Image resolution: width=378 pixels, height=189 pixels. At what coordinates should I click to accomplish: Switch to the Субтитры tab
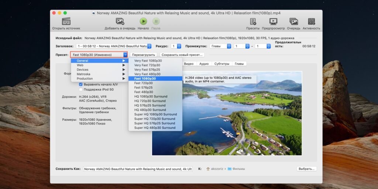pos(223,63)
